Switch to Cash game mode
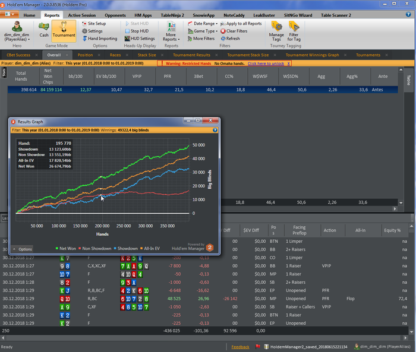Viewport: 416px width, 352px height. click(x=44, y=30)
